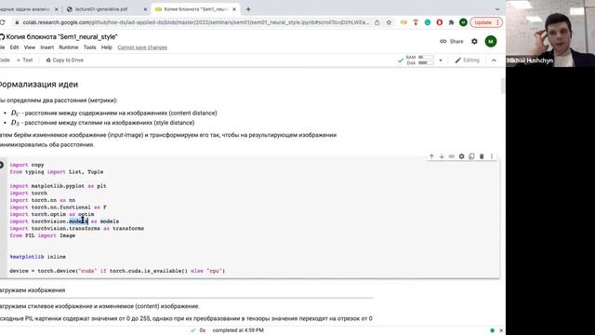
Task: Click the RAM usage bar
Action: click(x=426, y=57)
